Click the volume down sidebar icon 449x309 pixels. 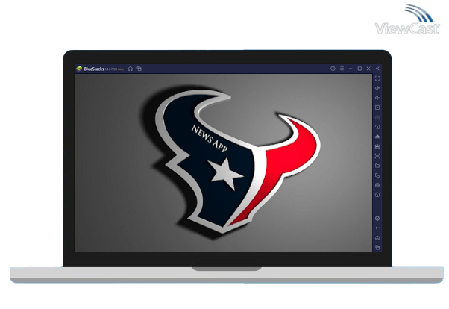coord(377,98)
